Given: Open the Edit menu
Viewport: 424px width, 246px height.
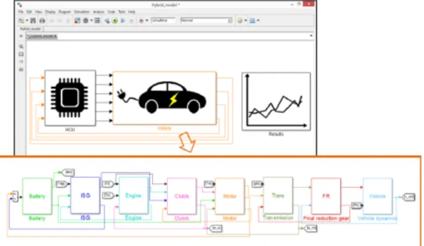Looking at the screenshot, I should click(x=29, y=12).
